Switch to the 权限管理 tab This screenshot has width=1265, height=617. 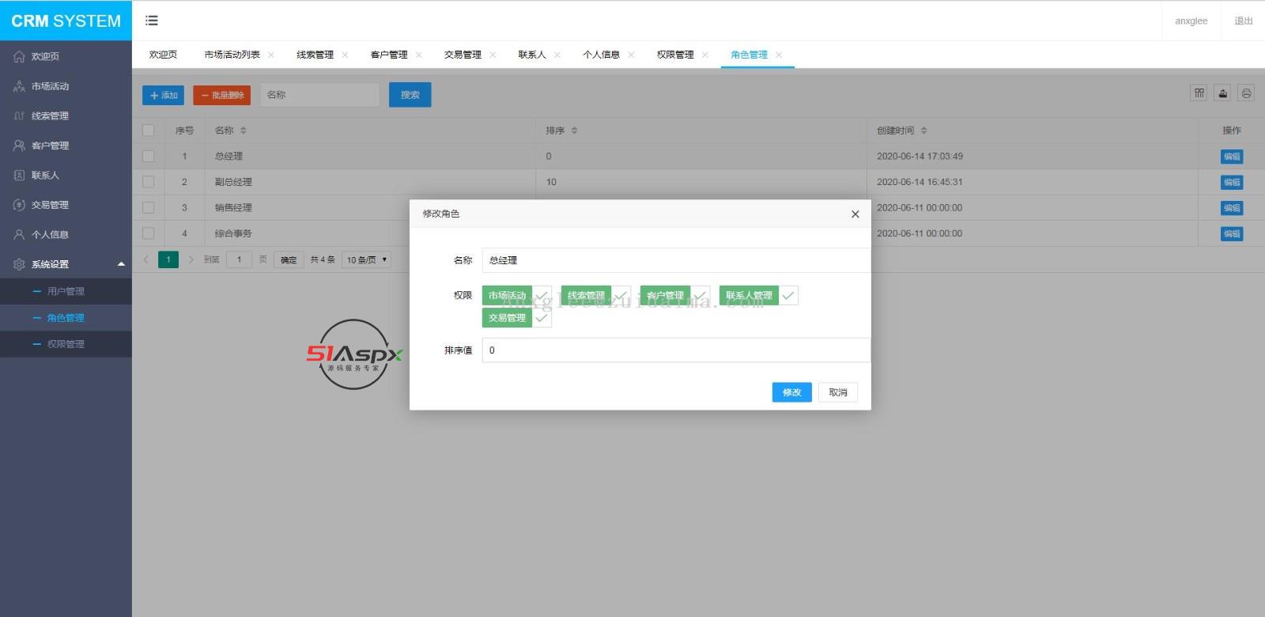(x=674, y=55)
